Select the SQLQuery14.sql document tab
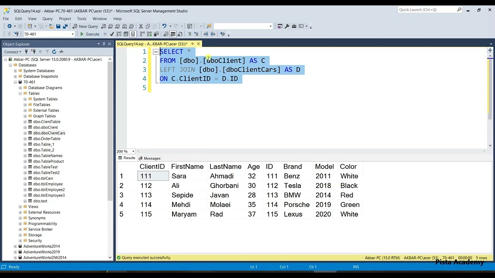 pyautogui.click(x=152, y=44)
